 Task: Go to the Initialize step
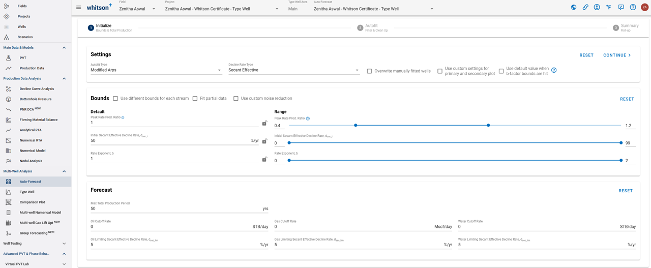(x=110, y=28)
